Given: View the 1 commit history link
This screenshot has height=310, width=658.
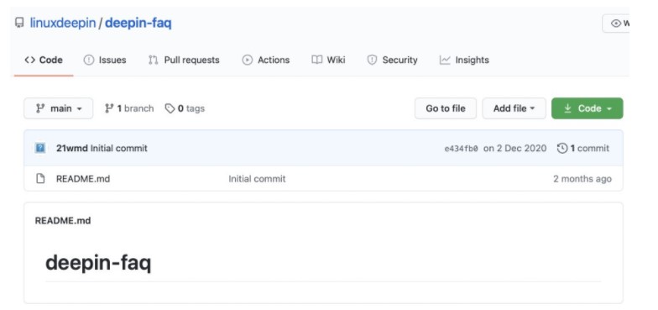Looking at the screenshot, I should (x=583, y=148).
